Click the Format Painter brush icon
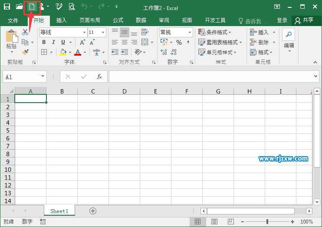Viewport: 322px width, 227px height. (25, 52)
